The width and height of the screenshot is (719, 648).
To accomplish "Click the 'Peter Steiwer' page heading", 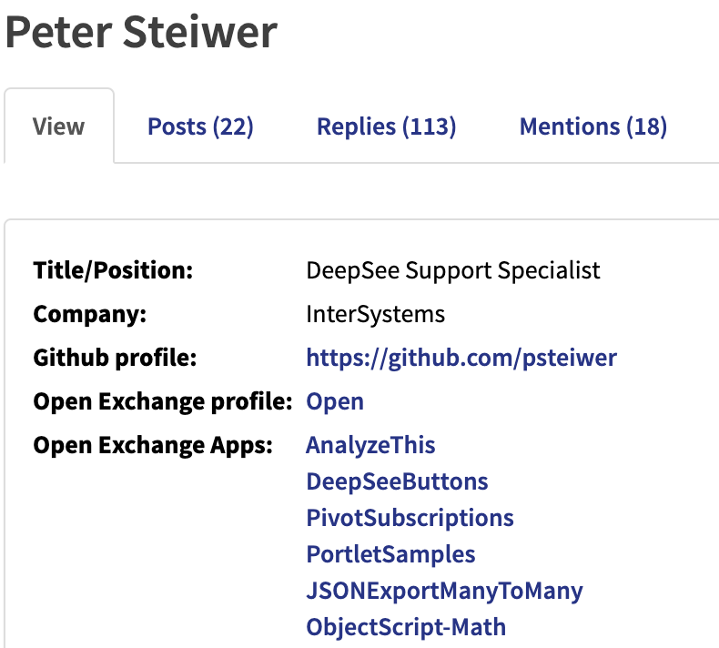I will 141,32.
